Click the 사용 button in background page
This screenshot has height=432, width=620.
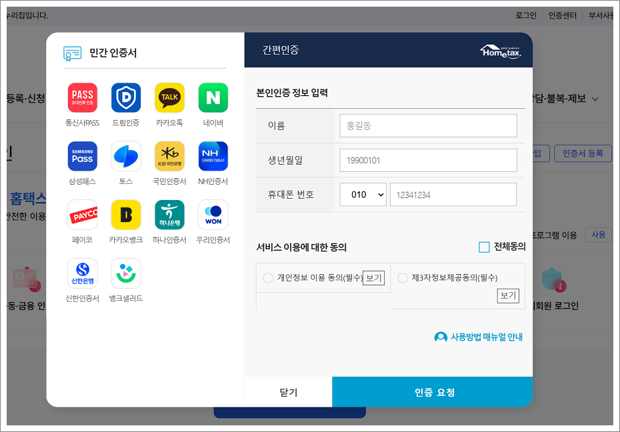click(x=598, y=235)
